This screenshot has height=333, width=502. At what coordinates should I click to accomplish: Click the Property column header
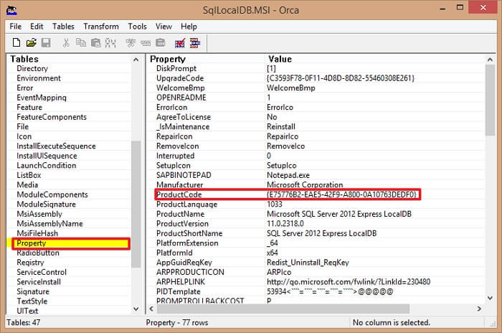pos(169,59)
